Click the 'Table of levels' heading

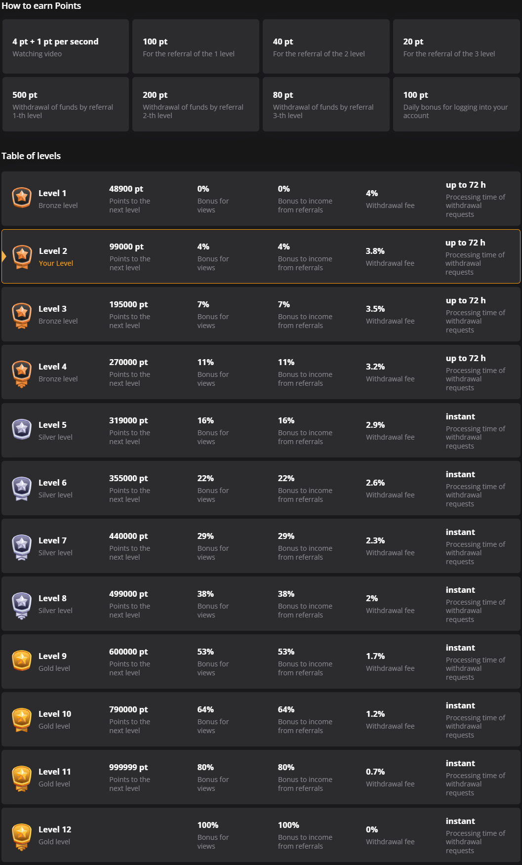pos(31,156)
